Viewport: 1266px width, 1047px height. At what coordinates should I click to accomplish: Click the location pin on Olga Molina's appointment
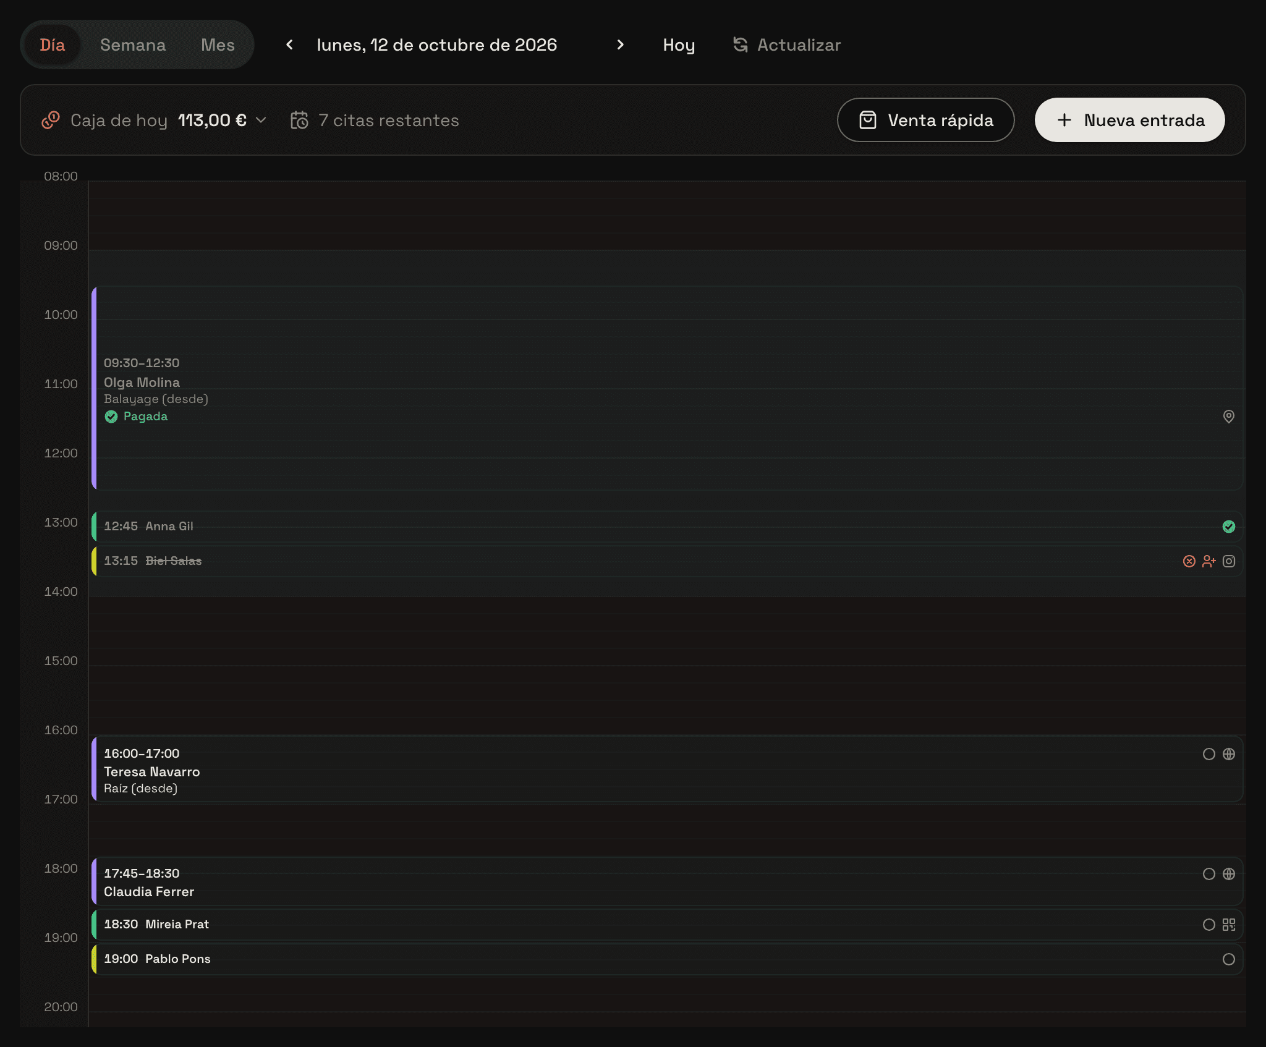(x=1229, y=417)
